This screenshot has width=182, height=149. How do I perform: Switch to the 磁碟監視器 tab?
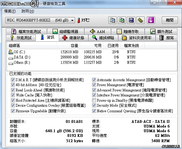pos(66,31)
